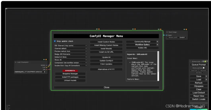Enable the Skip update check checkbox
The image size is (211, 110).
[55, 41]
